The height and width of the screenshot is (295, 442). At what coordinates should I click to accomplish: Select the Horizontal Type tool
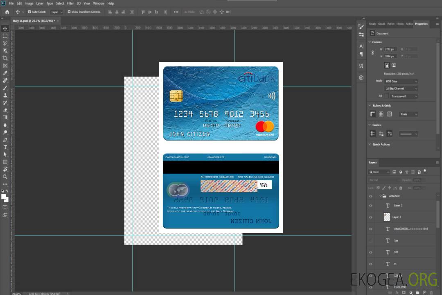coord(5,147)
